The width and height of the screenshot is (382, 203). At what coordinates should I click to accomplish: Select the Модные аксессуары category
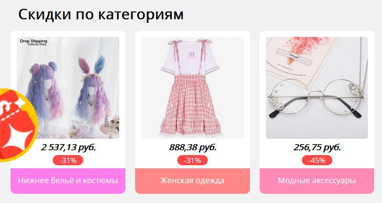(317, 181)
